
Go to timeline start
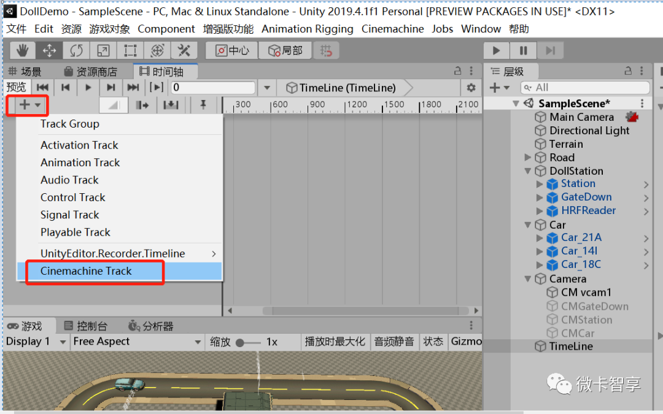[42, 88]
